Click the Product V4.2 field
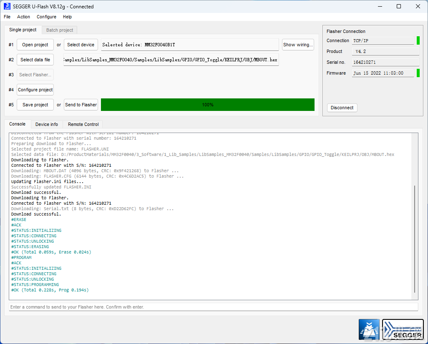 (x=385, y=51)
